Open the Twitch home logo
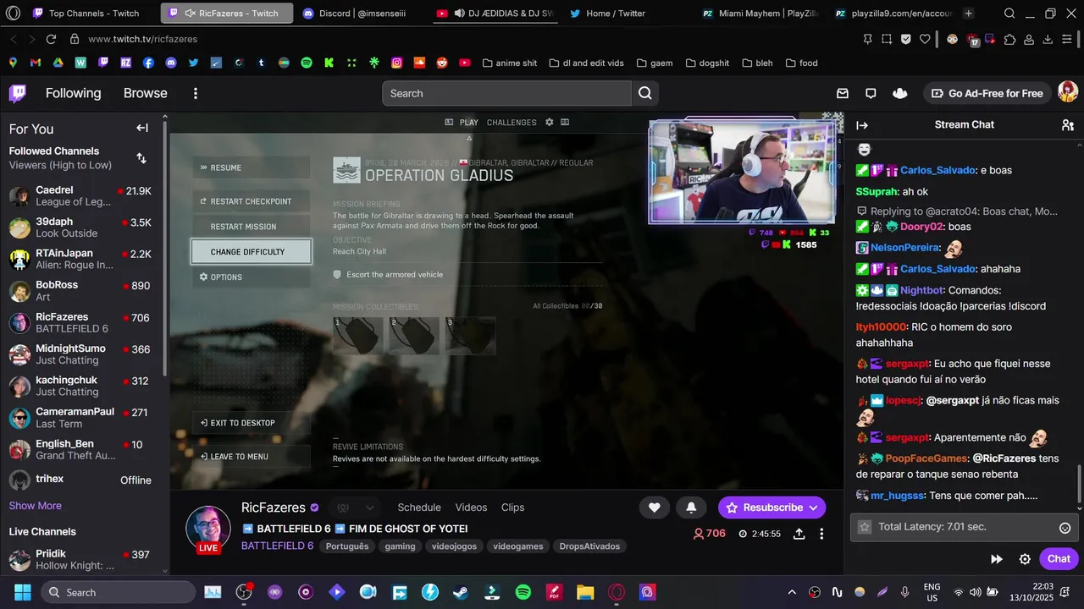 click(x=18, y=93)
